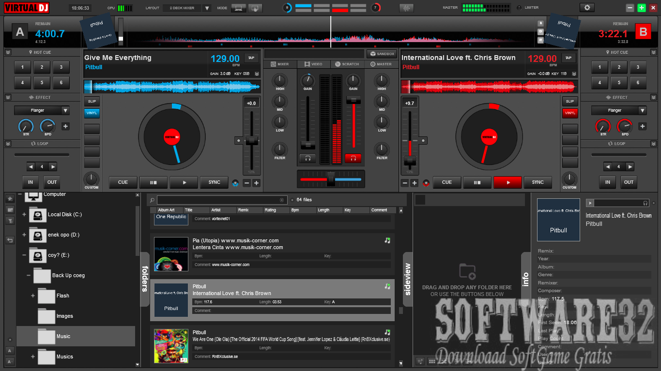Open the settings gear in the top bar

click(x=587, y=8)
